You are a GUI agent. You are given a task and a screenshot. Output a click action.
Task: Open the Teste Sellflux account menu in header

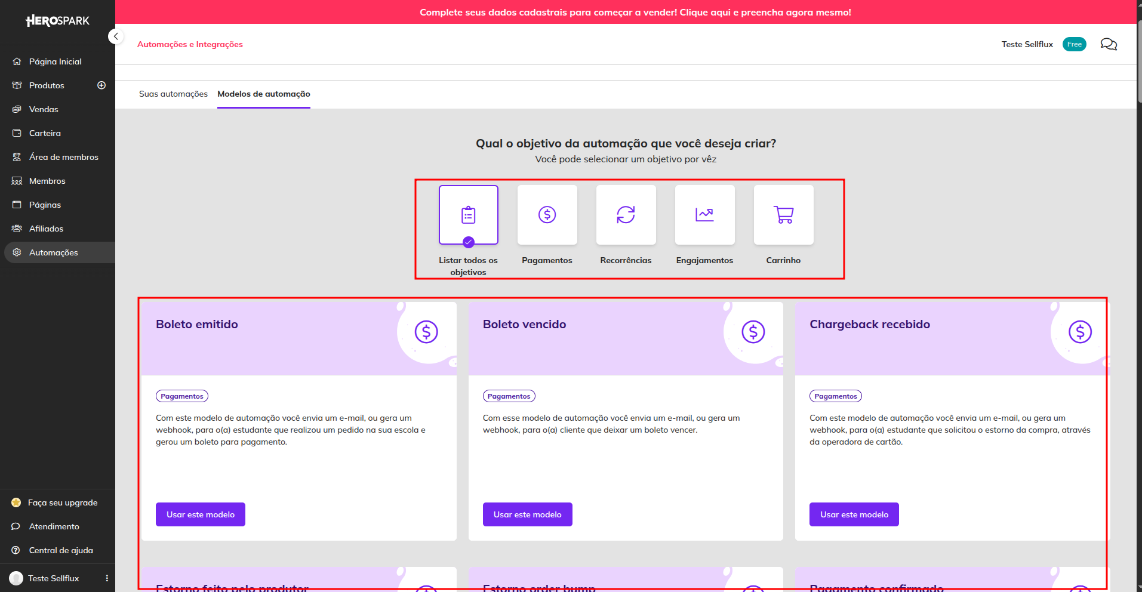pos(1027,44)
